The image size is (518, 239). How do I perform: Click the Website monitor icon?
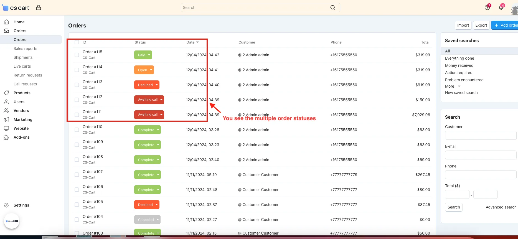click(6, 128)
